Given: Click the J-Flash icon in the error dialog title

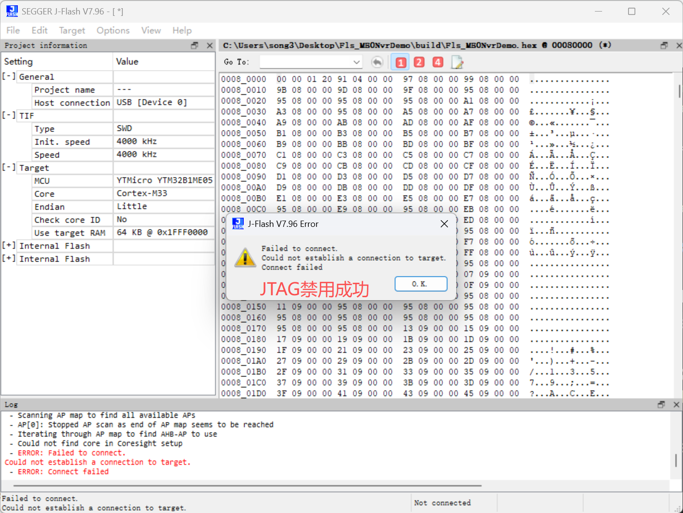Looking at the screenshot, I should coord(238,224).
